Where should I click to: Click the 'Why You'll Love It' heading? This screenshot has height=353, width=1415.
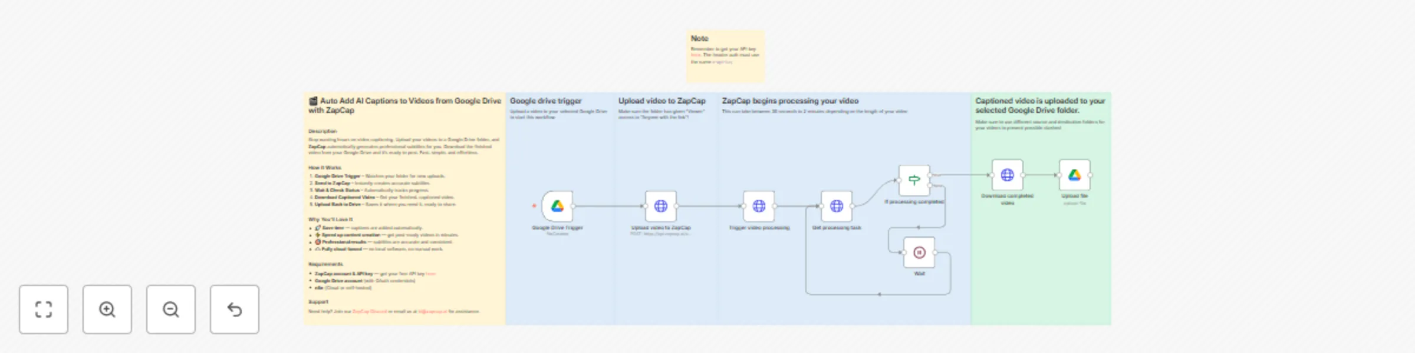point(331,219)
